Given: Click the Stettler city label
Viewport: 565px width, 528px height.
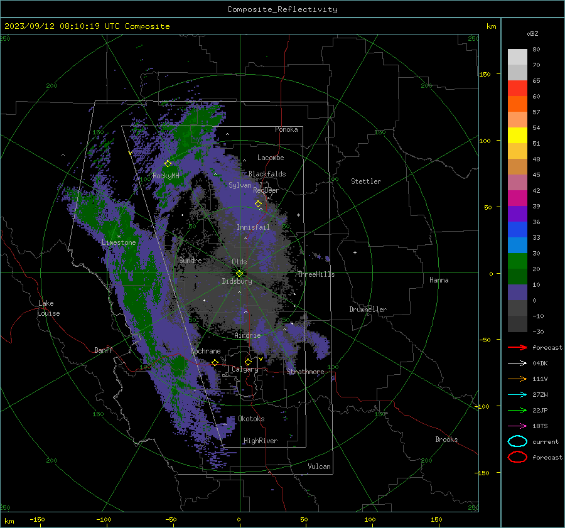Looking at the screenshot, I should click(x=366, y=181).
